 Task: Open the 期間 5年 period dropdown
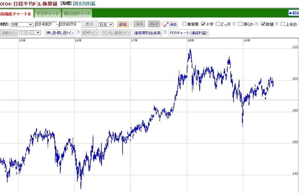click(22, 24)
